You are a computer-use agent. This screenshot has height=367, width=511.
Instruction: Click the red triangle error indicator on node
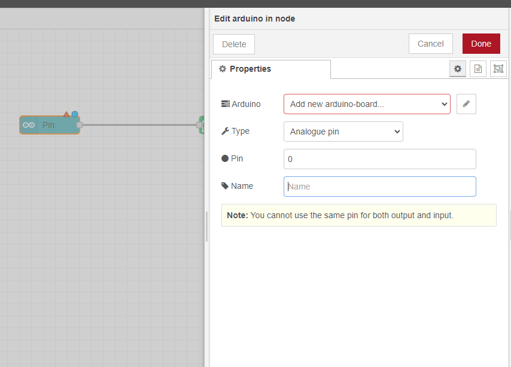(x=66, y=114)
